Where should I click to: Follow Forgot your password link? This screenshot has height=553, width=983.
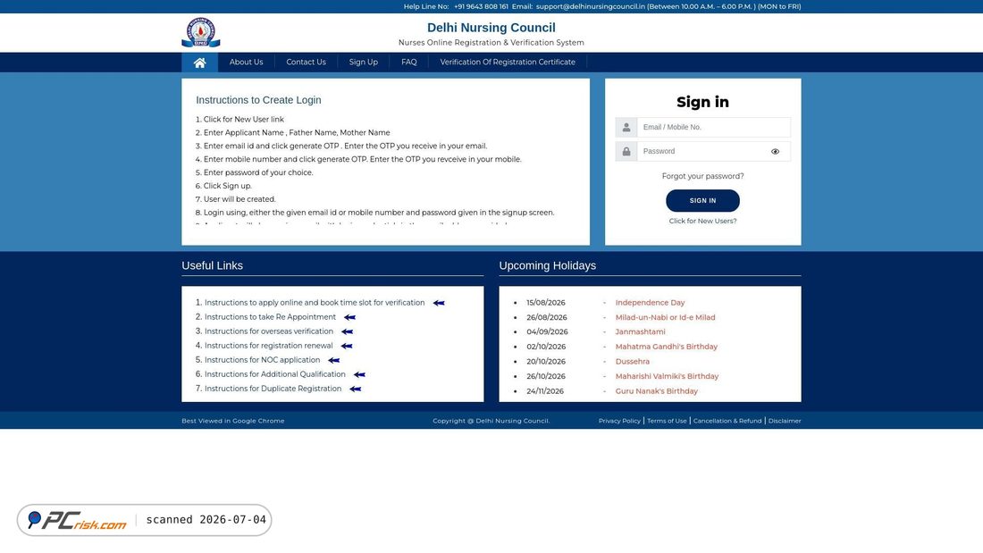coord(702,176)
